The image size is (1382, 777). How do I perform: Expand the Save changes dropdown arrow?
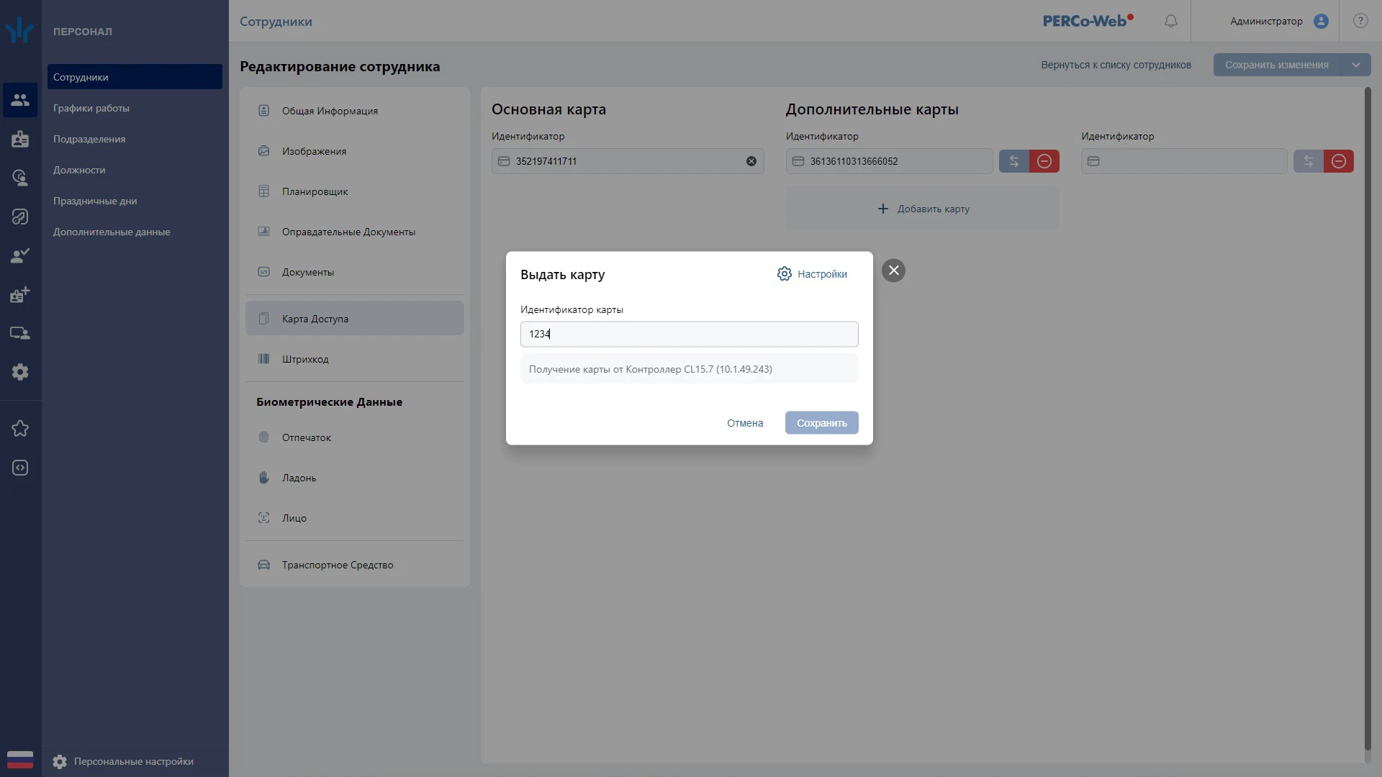[x=1355, y=65]
